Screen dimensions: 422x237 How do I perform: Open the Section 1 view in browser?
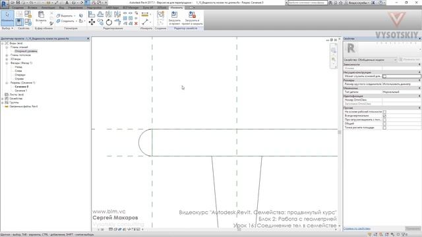(21, 91)
